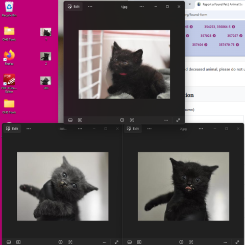Select desktop image file named 2
Viewport: 245px width, 245px height.
pyautogui.click(x=46, y=59)
